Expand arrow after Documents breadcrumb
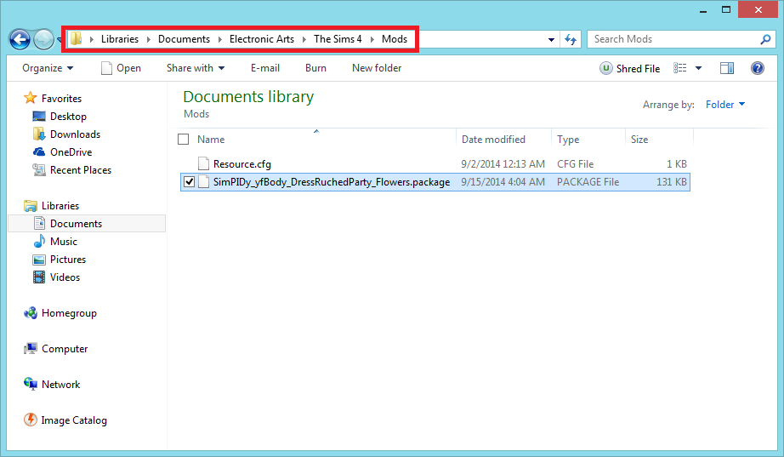The width and height of the screenshot is (784, 457). (220, 39)
